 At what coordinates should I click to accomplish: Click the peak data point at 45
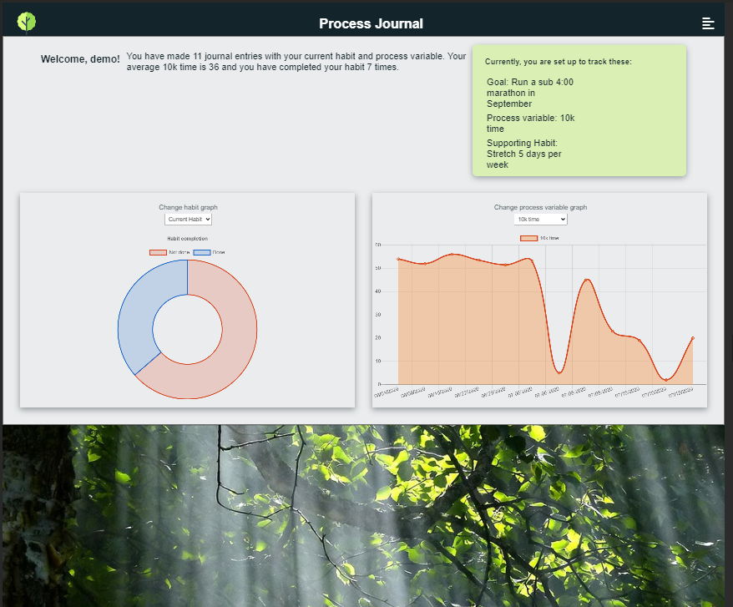click(586, 280)
